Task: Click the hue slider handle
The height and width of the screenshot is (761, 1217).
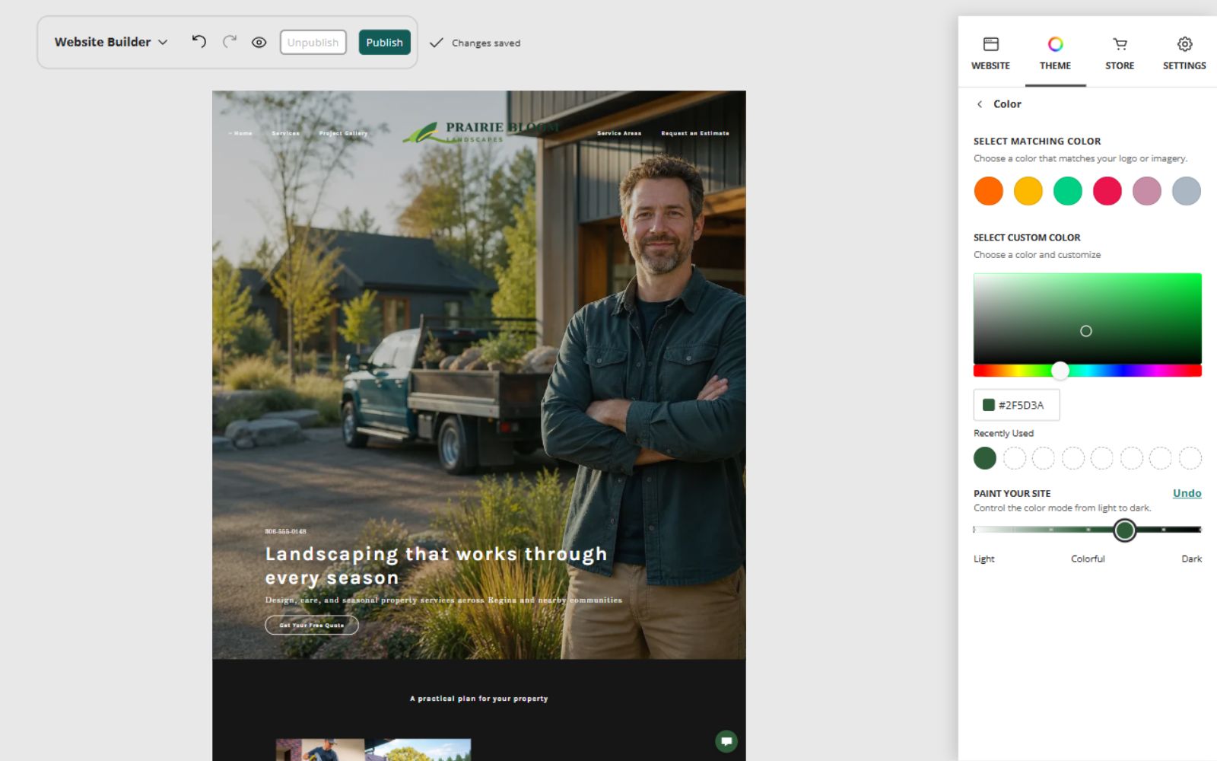Action: tap(1060, 371)
